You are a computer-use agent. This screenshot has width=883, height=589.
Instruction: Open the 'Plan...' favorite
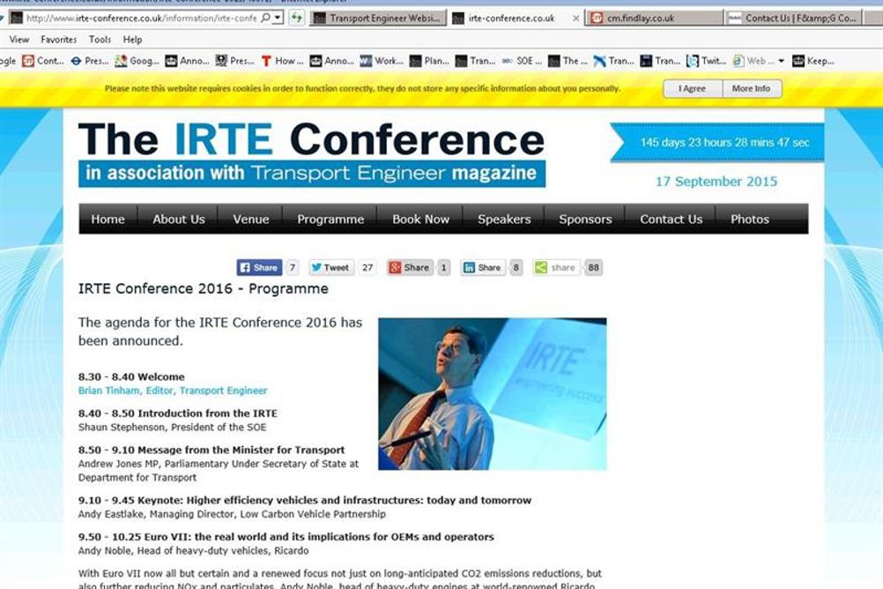[x=429, y=61]
